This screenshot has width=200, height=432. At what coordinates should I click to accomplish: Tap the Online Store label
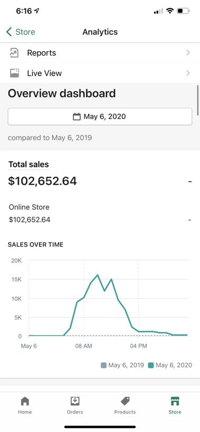point(29,207)
